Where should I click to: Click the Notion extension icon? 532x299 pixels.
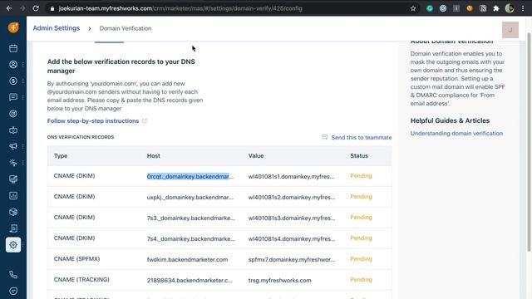(483, 8)
